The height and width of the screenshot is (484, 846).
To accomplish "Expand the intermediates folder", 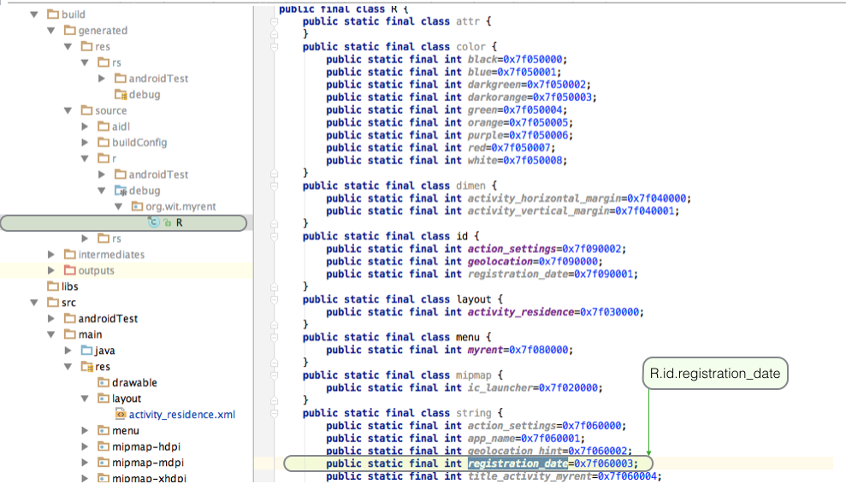I will coord(51,255).
